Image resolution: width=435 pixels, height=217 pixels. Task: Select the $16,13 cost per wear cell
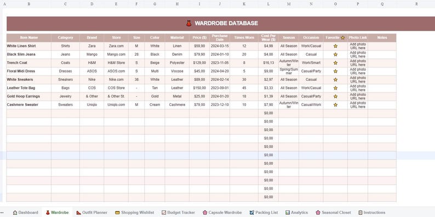click(268, 63)
